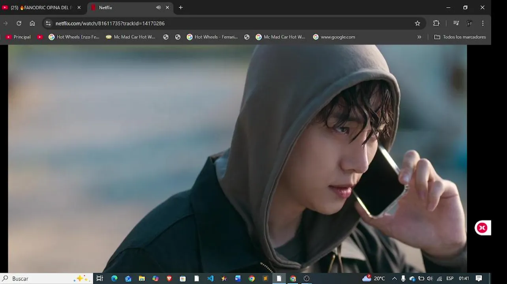This screenshot has height=284, width=507.
Task: Open the weather widget showing 20°C
Action: click(374, 278)
